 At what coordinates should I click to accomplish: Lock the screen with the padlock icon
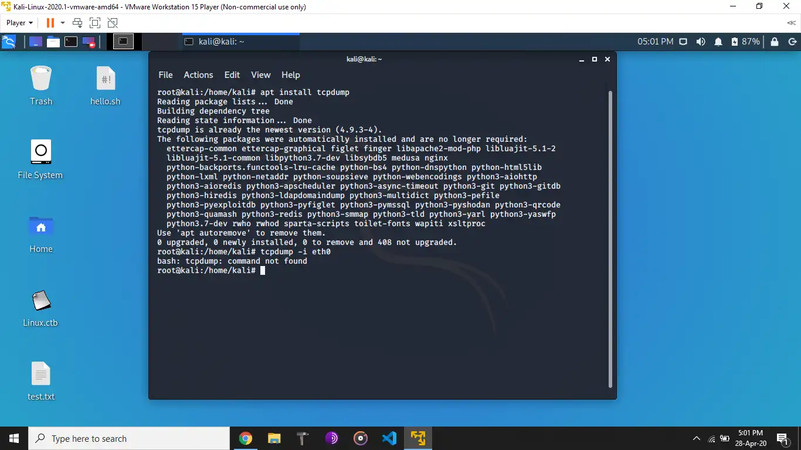(775, 42)
